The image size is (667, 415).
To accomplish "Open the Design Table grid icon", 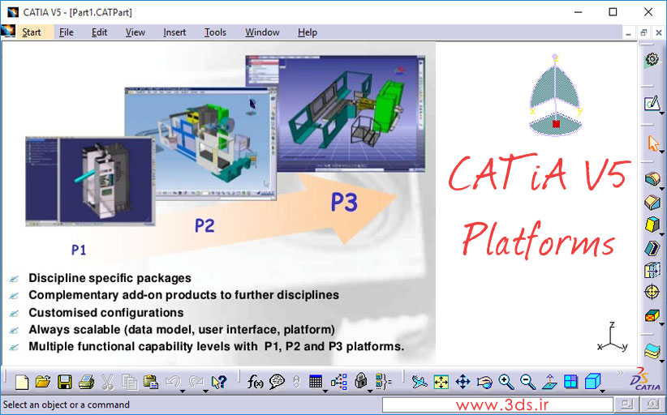I will pos(315,382).
